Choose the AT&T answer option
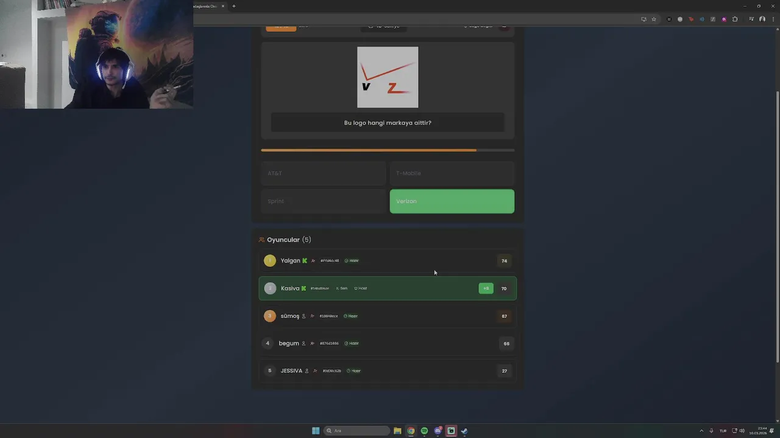780x438 pixels. pyautogui.click(x=323, y=173)
